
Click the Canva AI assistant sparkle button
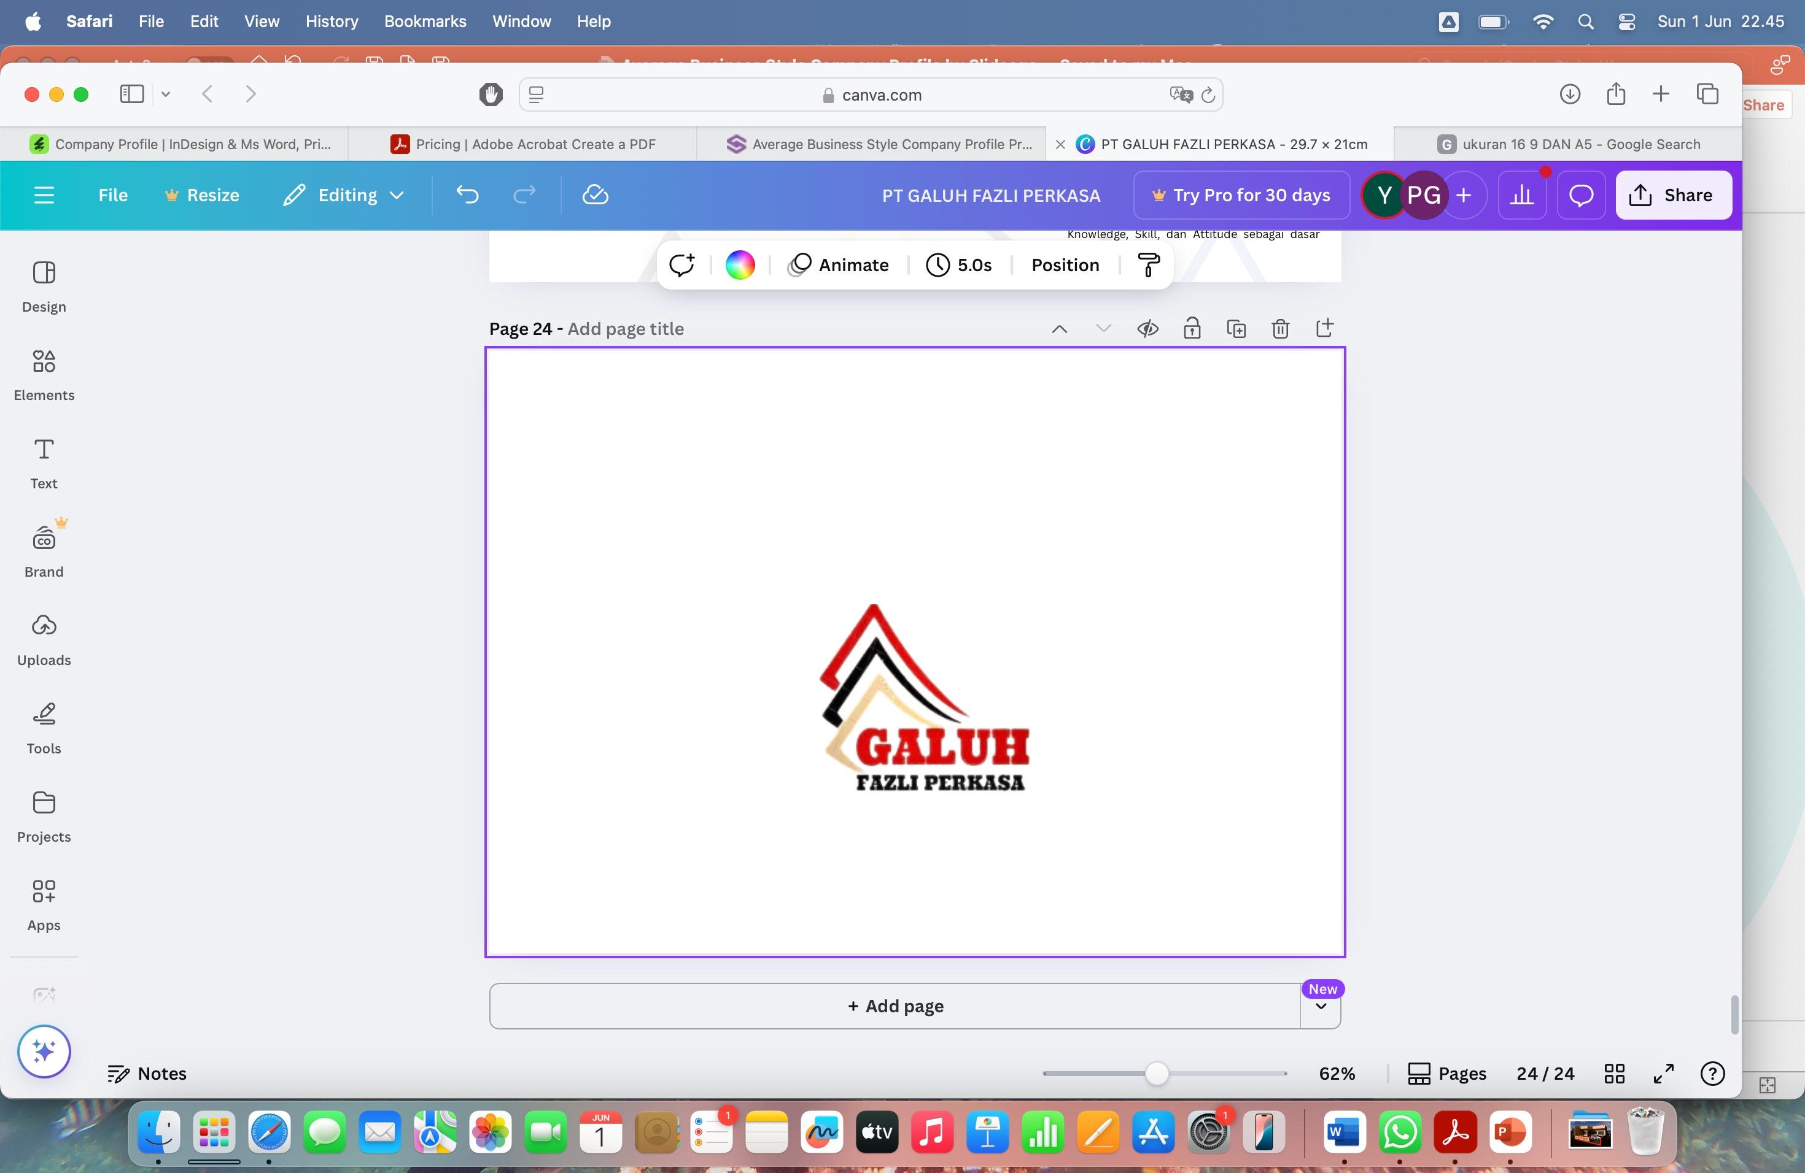coord(44,1051)
